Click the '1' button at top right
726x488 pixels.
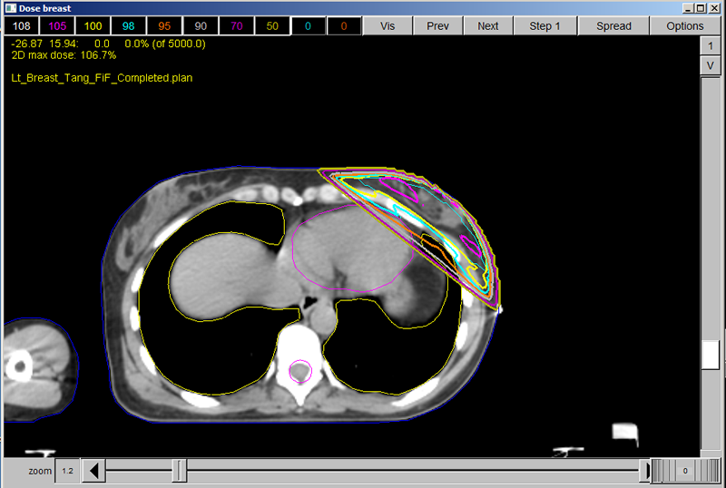(711, 45)
